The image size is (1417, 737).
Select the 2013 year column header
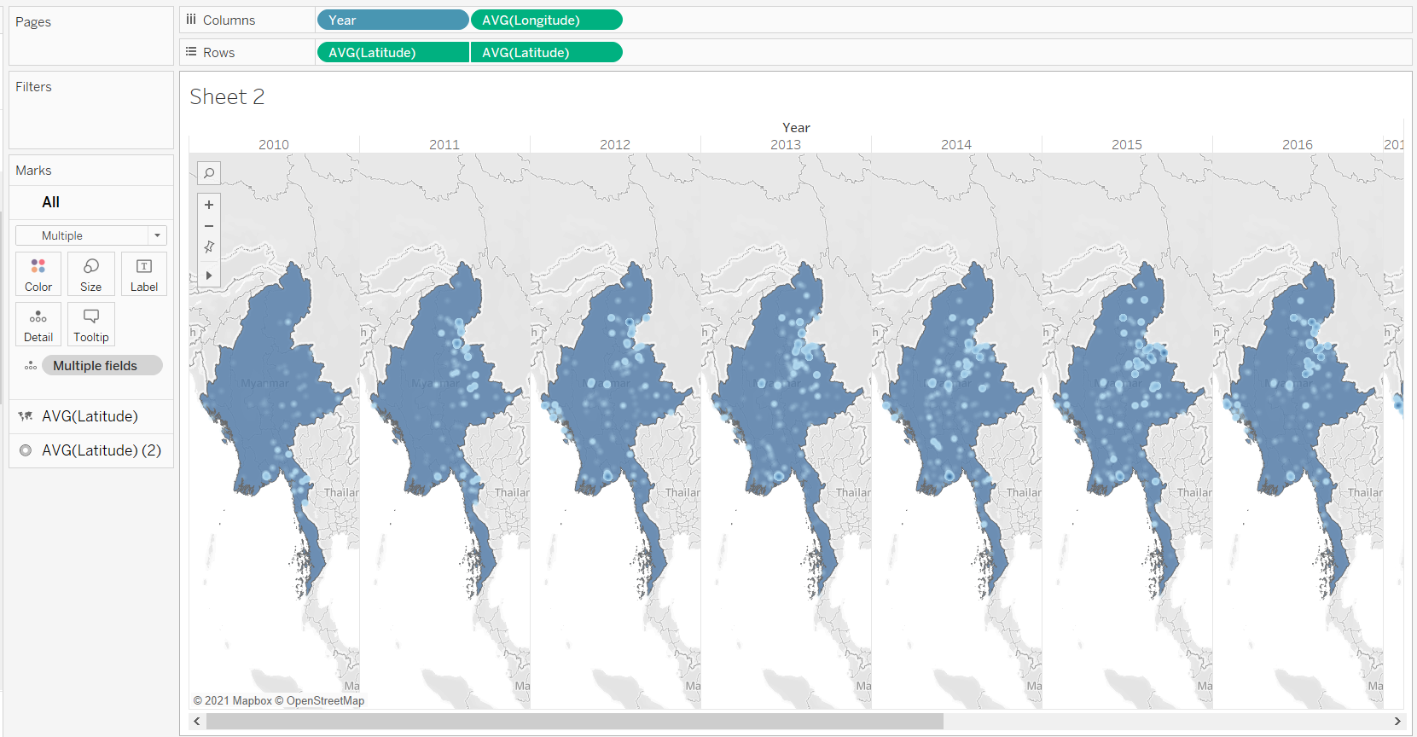tap(786, 145)
